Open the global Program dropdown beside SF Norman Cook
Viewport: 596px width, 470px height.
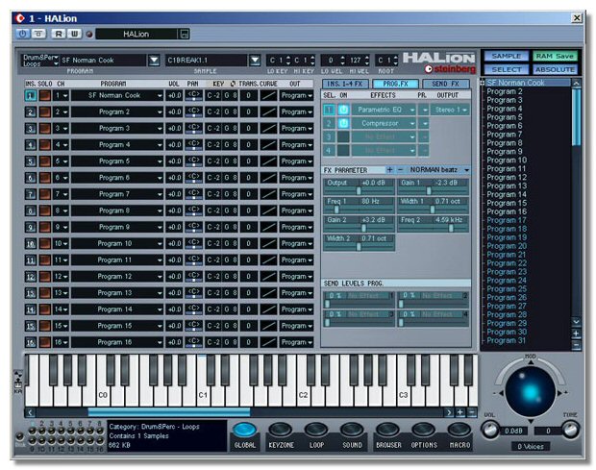[x=154, y=60]
